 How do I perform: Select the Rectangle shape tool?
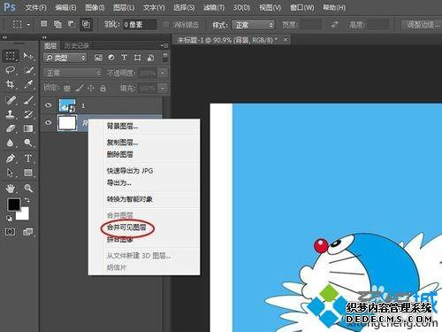28,173
